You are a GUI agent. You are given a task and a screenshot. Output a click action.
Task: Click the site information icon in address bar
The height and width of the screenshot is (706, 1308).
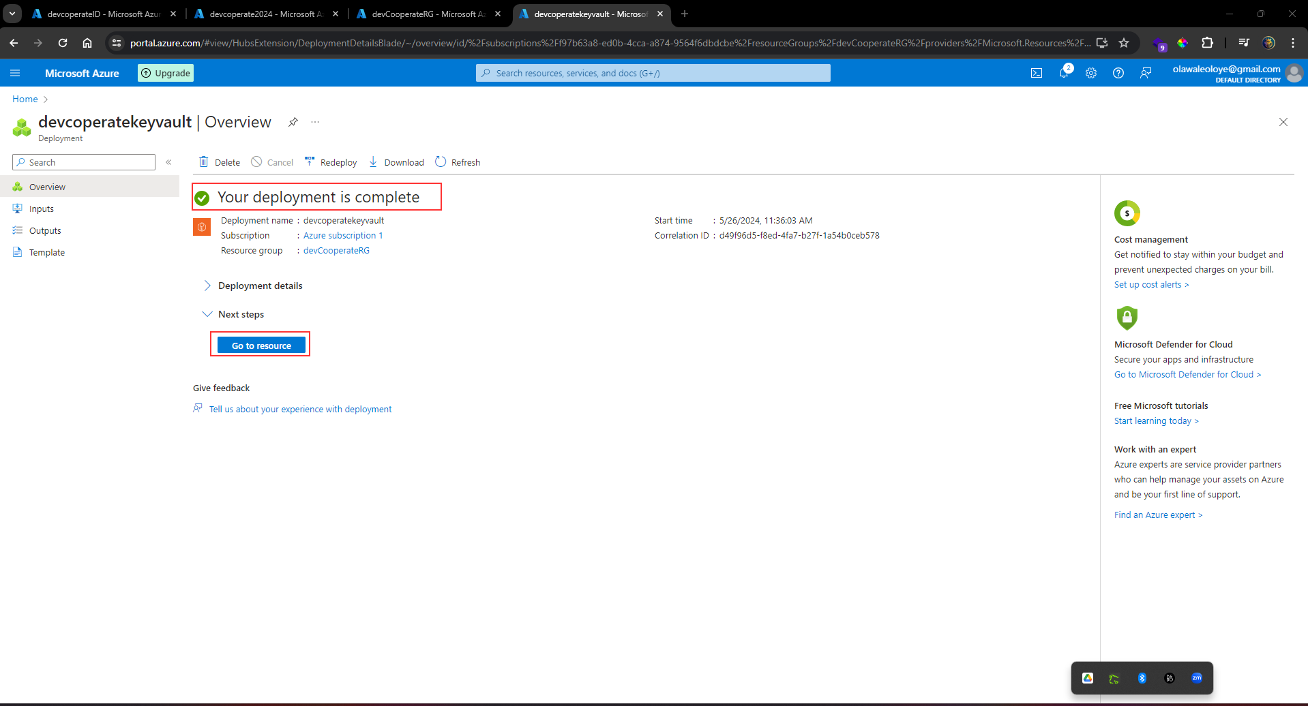click(117, 43)
